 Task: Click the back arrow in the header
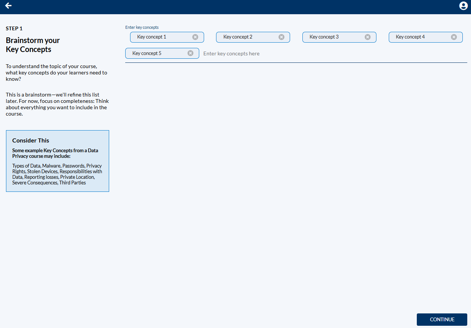coord(8,6)
